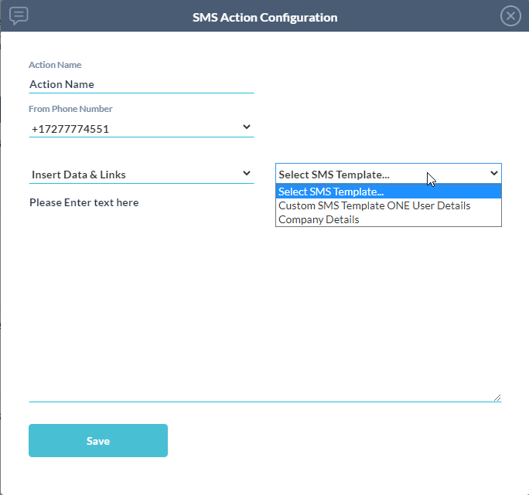The image size is (529, 495).
Task: Click the From Phone Number label
Action: 70,109
